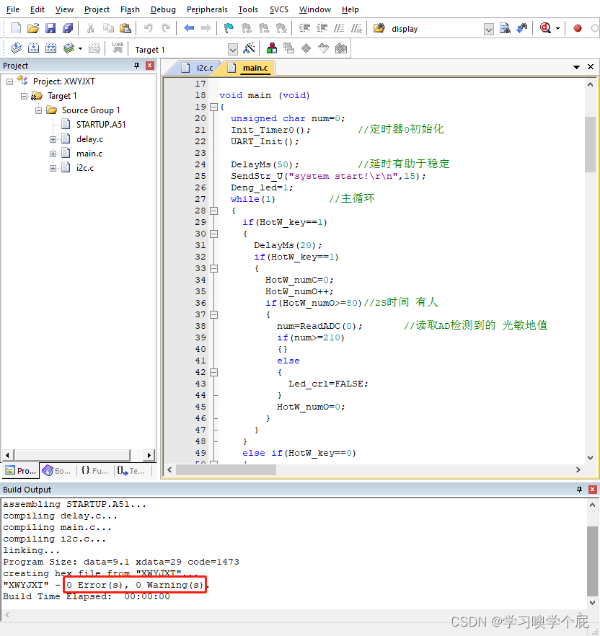Open Manage Run-Time Environment diamond icon

point(306,48)
